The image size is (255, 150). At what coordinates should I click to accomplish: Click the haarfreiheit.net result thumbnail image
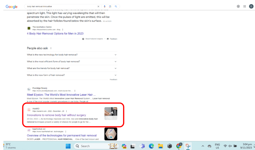click(x=111, y=134)
